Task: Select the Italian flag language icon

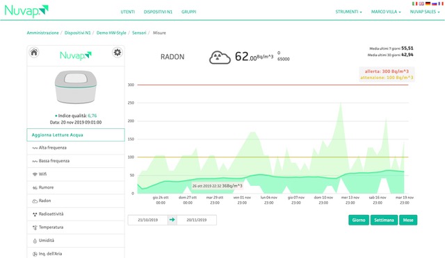Action: pos(415,3)
